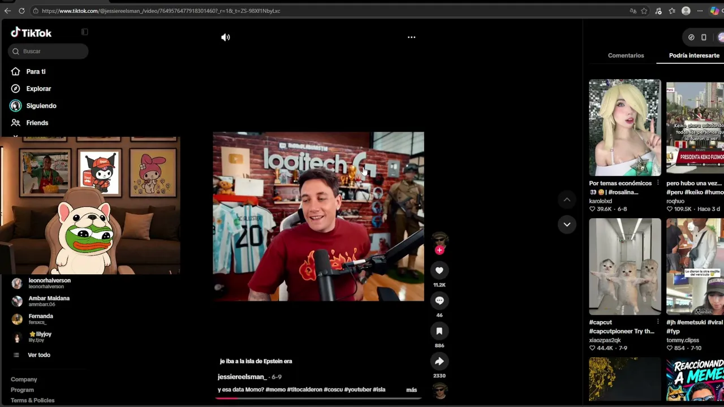Open comments via the speech bubble icon

[439, 301]
